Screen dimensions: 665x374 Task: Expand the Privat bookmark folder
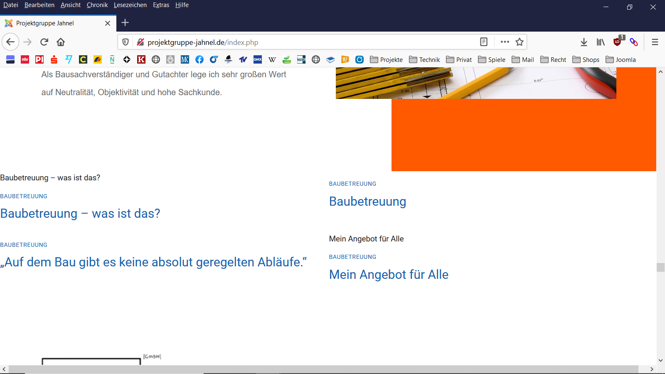459,59
